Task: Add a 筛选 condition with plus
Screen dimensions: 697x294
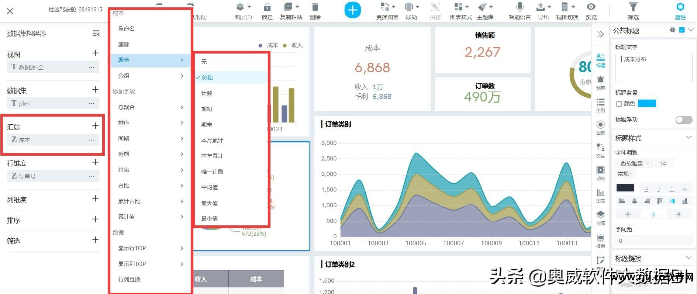Action: [x=95, y=240]
